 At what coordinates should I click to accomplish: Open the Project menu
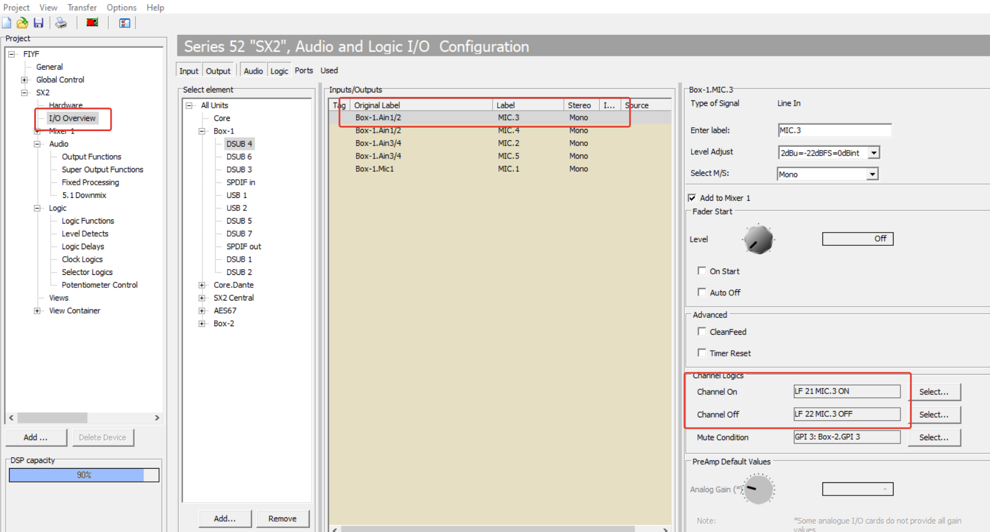(17, 7)
